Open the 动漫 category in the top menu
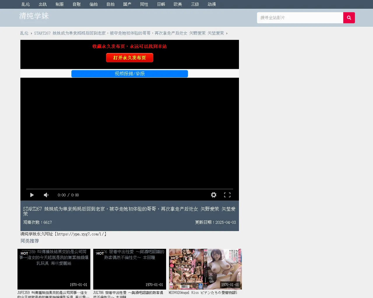The height and width of the screenshot is (298, 373). (x=212, y=4)
